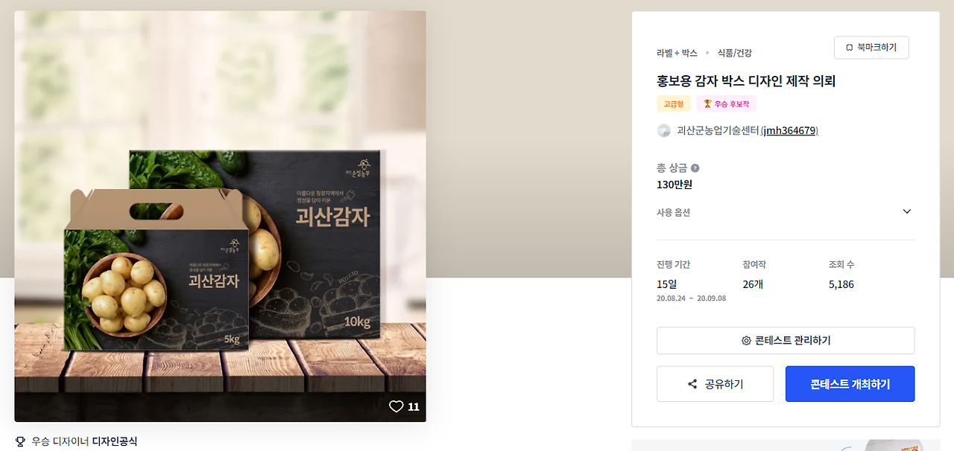The height and width of the screenshot is (451, 954).
Task: Open the jmh364679 user profile link
Action: click(x=789, y=131)
